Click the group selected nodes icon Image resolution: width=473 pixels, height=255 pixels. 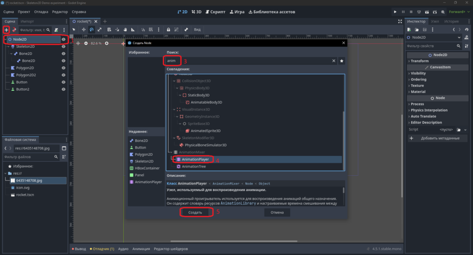pos(176,30)
